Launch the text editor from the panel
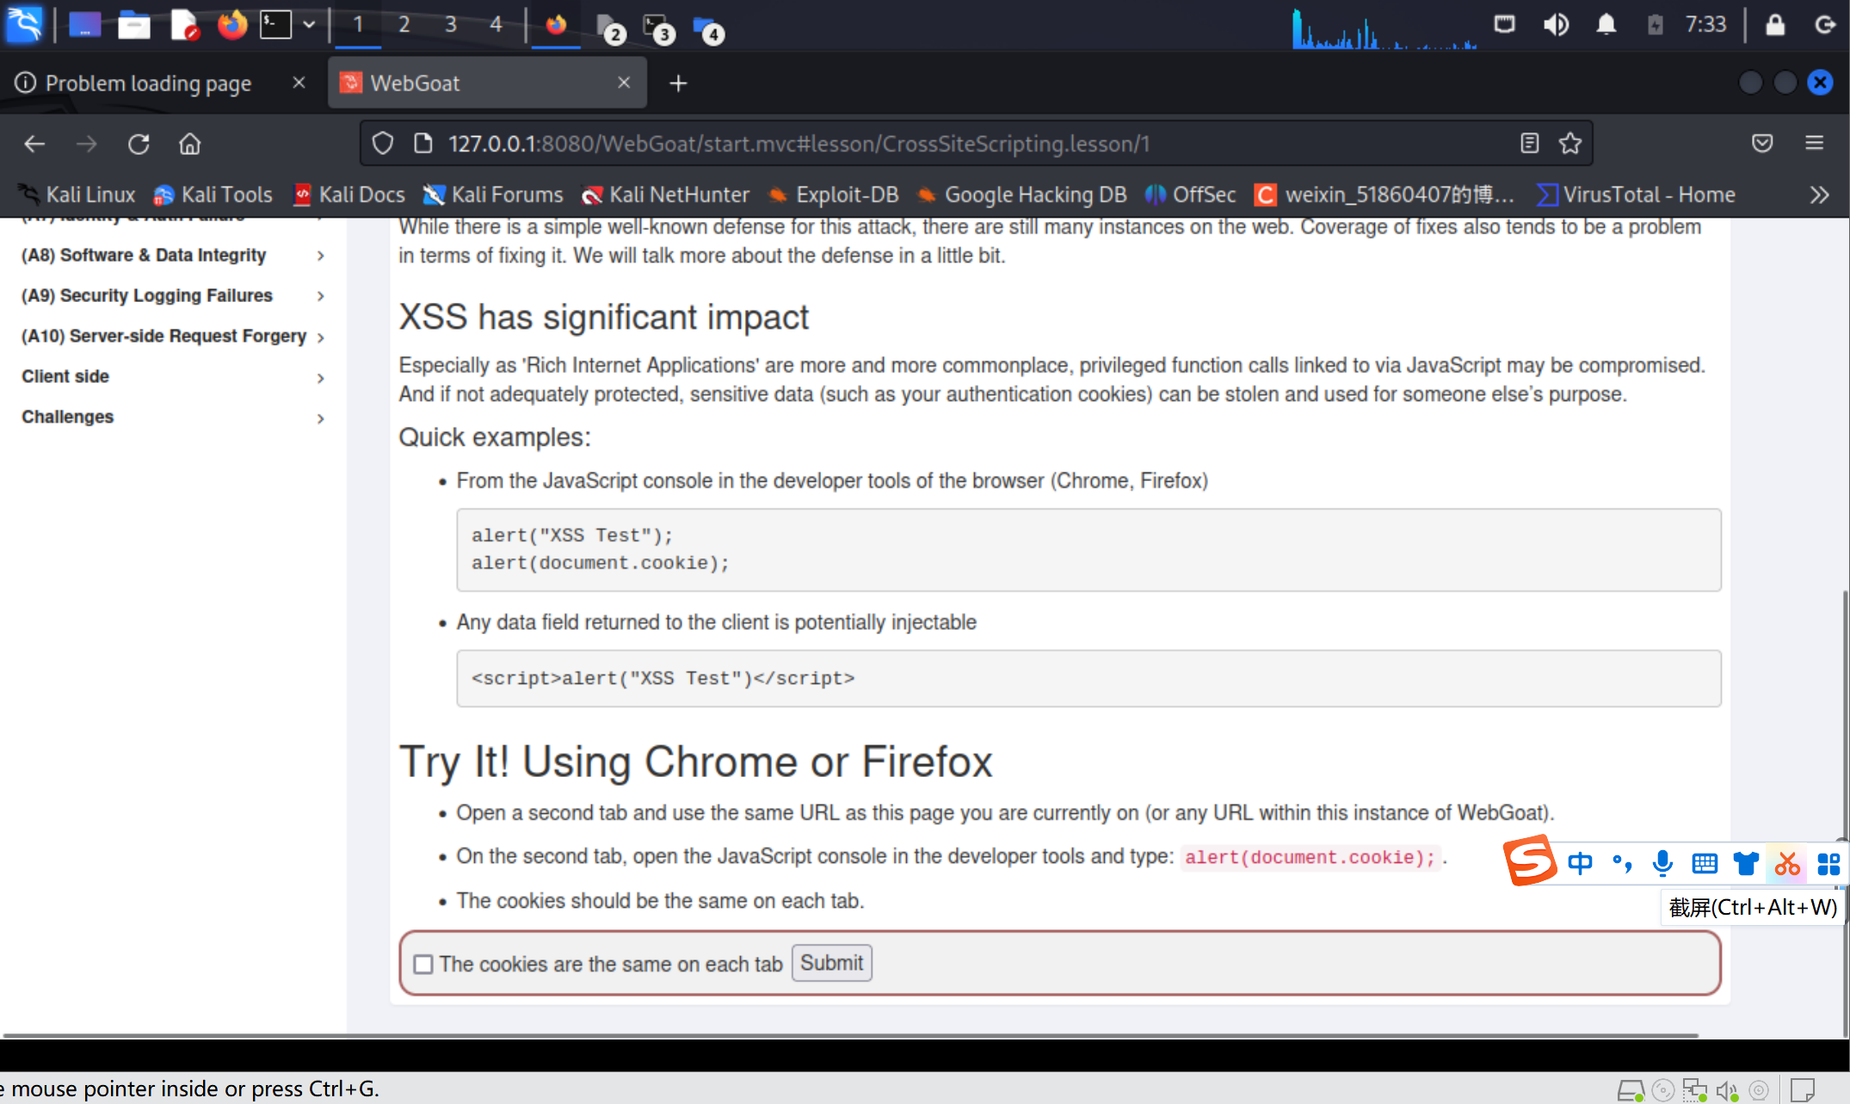 (183, 25)
